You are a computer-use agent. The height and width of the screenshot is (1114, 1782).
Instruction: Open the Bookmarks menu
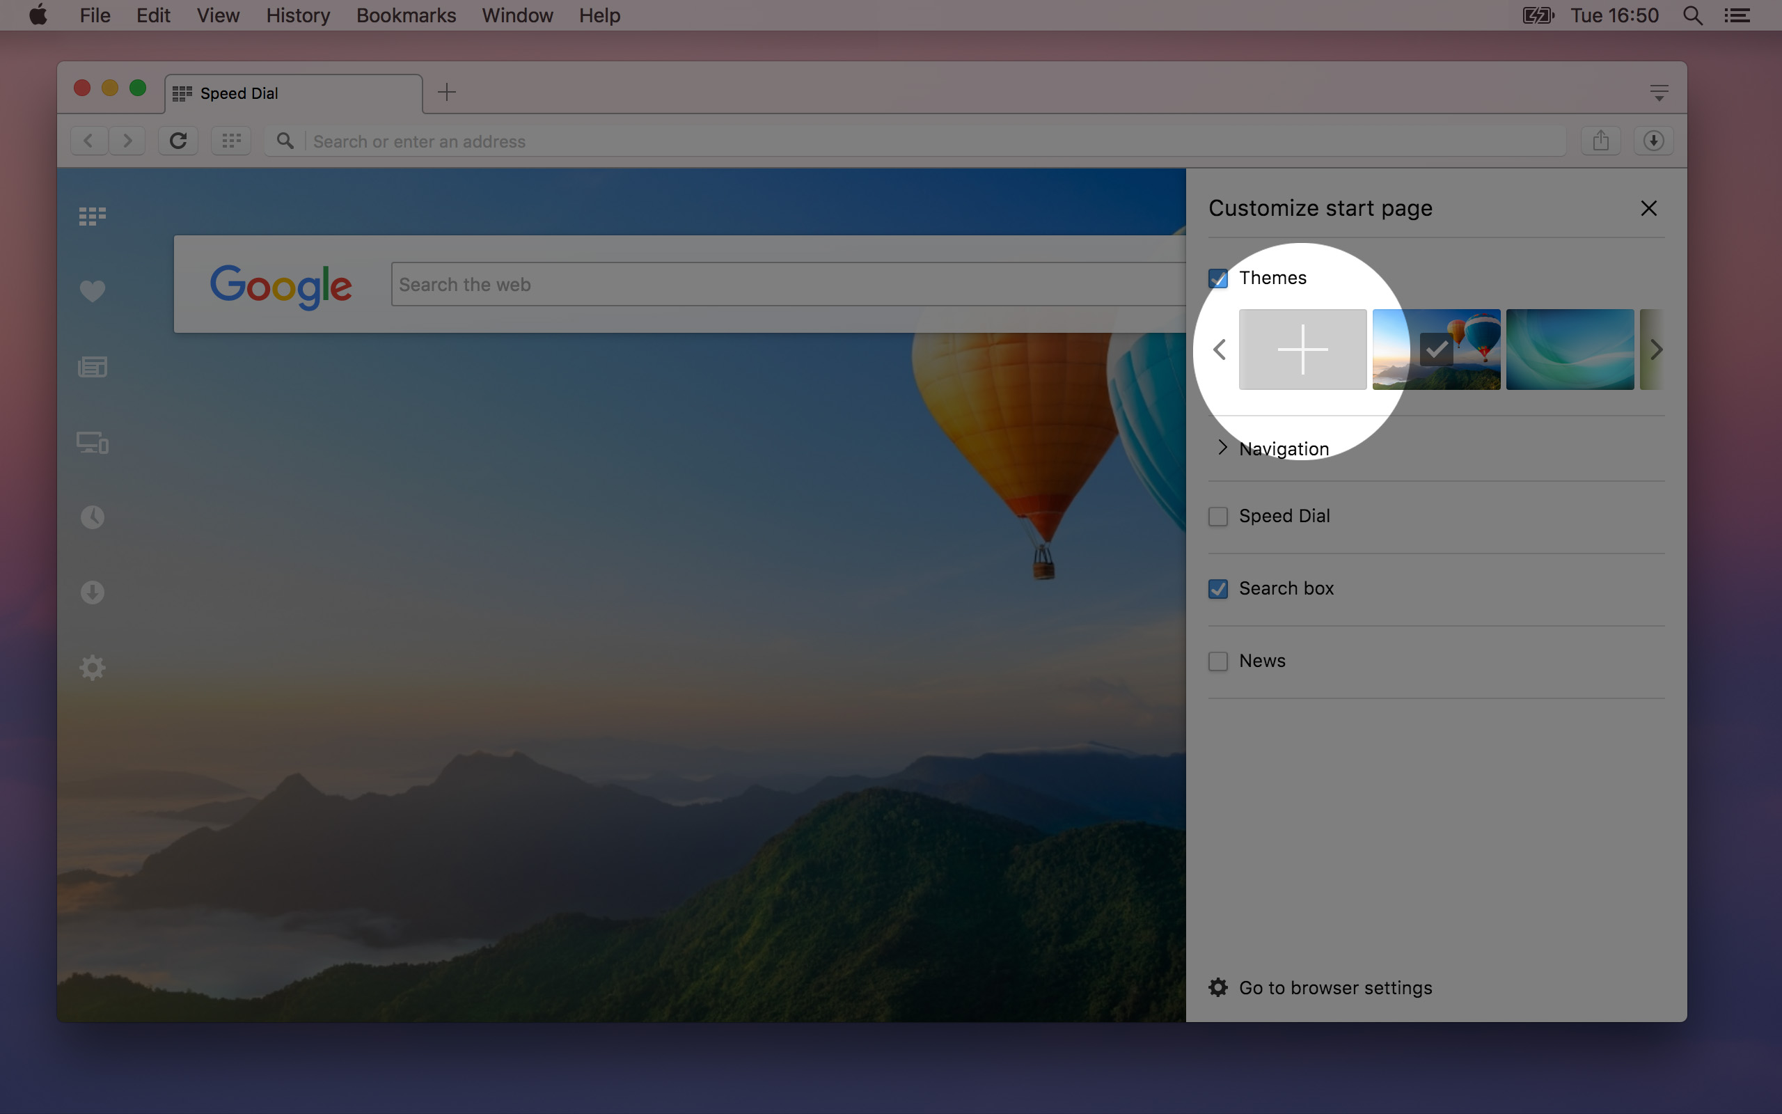coord(406,15)
